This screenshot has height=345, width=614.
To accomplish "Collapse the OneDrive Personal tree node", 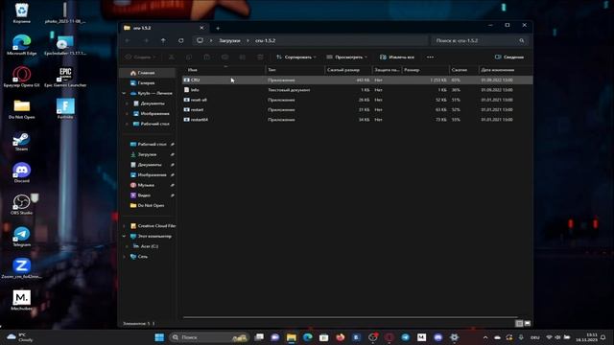I will click(125, 94).
